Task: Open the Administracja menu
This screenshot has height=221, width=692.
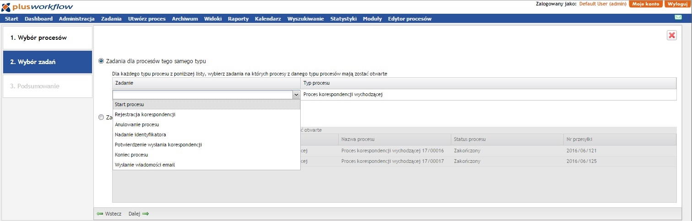Action: pos(76,19)
